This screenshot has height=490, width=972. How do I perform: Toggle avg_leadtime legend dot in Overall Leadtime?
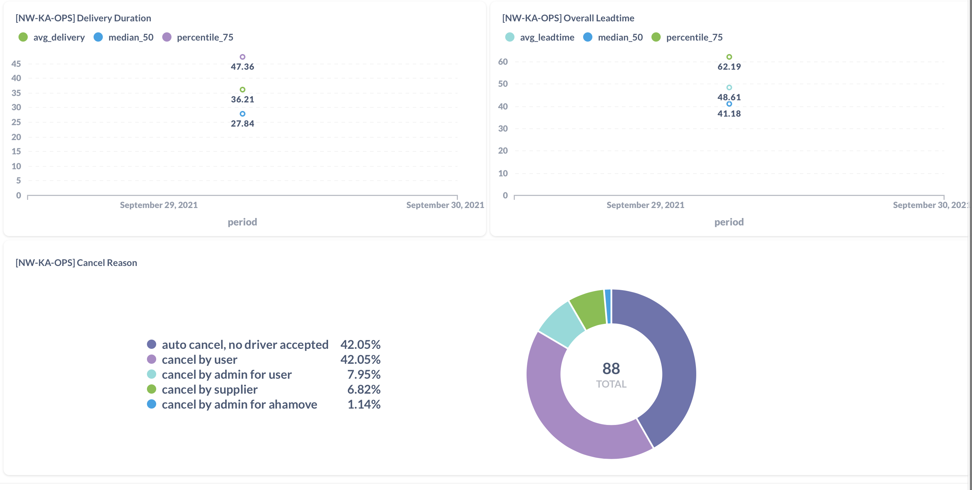click(509, 37)
